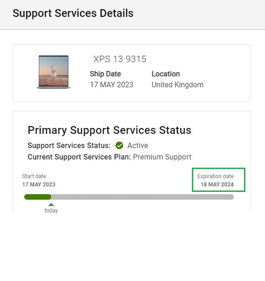Click the Location label
The height and width of the screenshot is (281, 265).
[x=166, y=74]
